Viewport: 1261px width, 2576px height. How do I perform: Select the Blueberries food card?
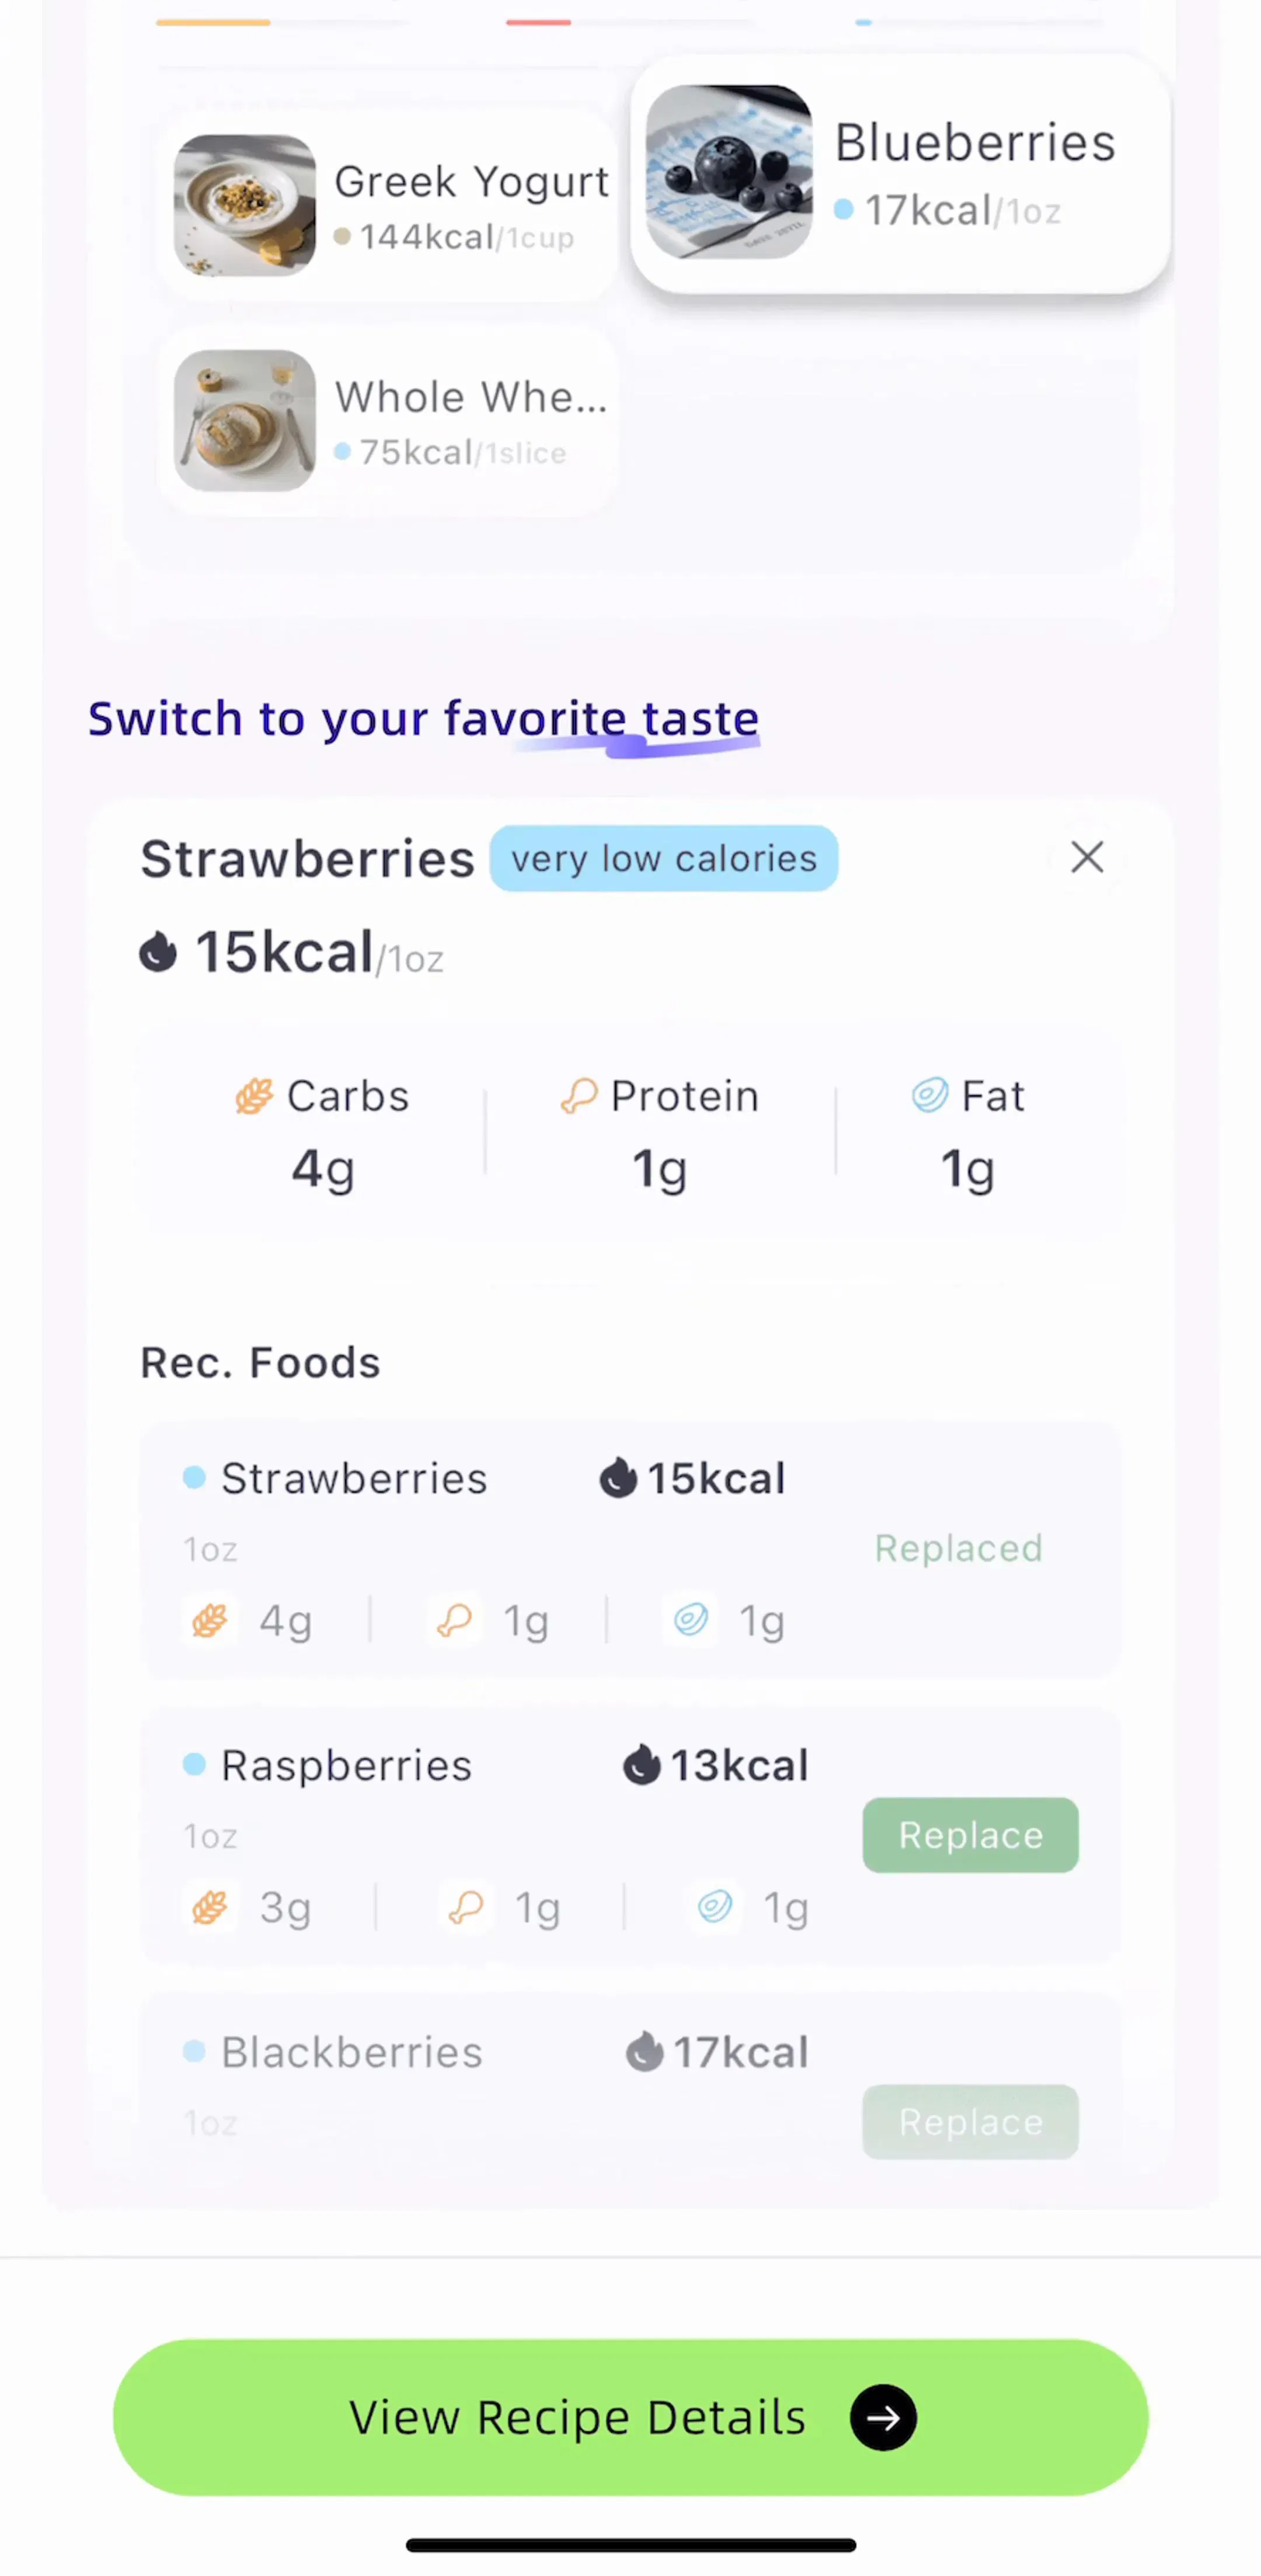(x=900, y=173)
